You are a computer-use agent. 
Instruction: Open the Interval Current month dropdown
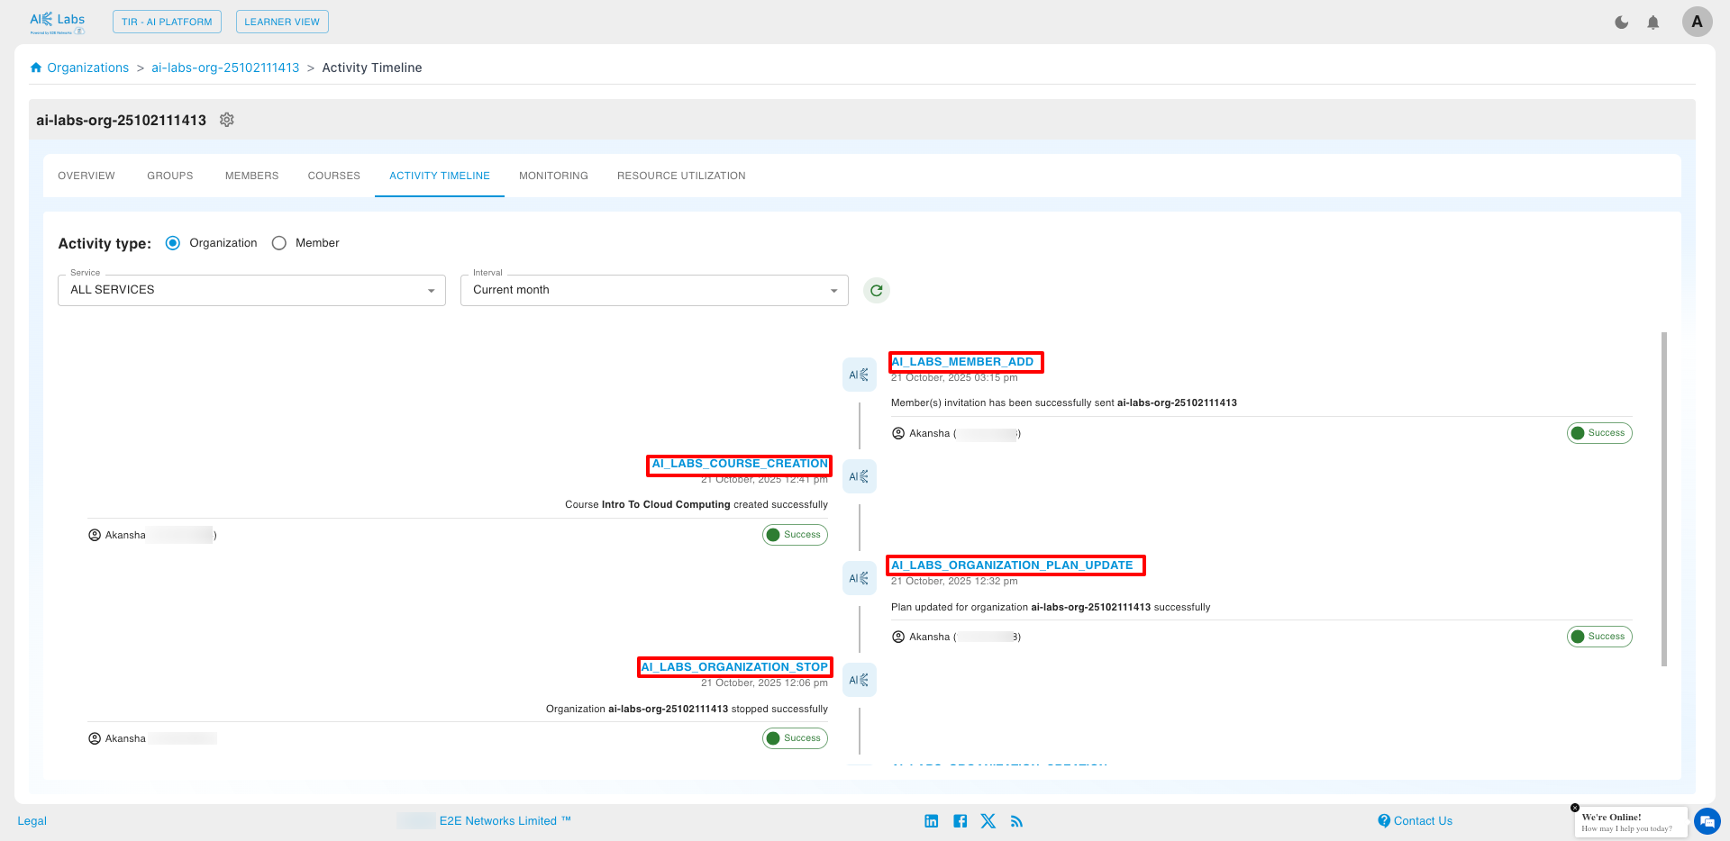pyautogui.click(x=654, y=290)
